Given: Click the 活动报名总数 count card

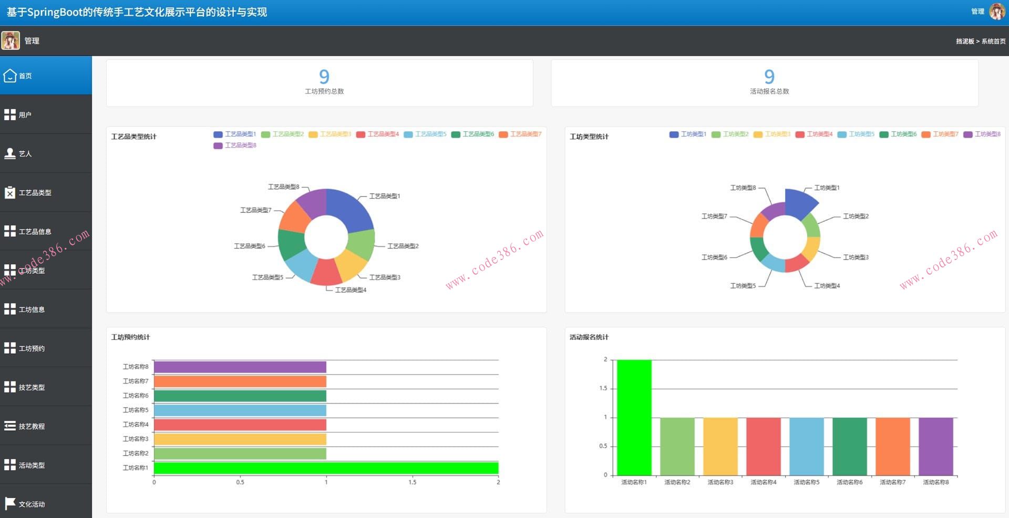Looking at the screenshot, I should 765,83.
